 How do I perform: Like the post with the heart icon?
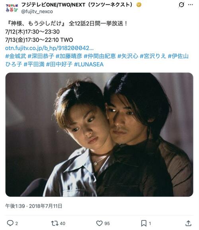tap(99, 223)
